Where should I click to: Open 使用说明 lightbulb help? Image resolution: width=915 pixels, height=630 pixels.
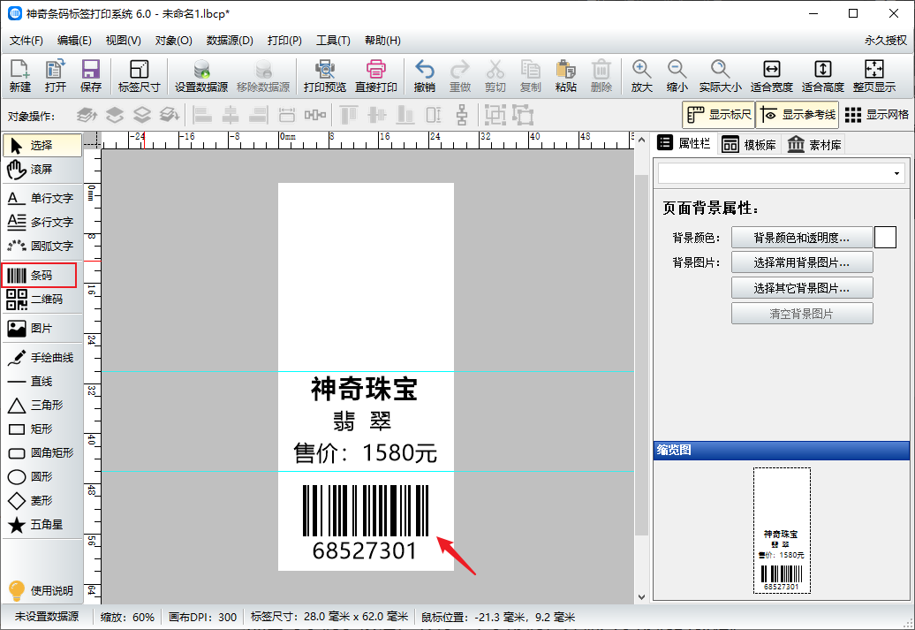tap(41, 590)
